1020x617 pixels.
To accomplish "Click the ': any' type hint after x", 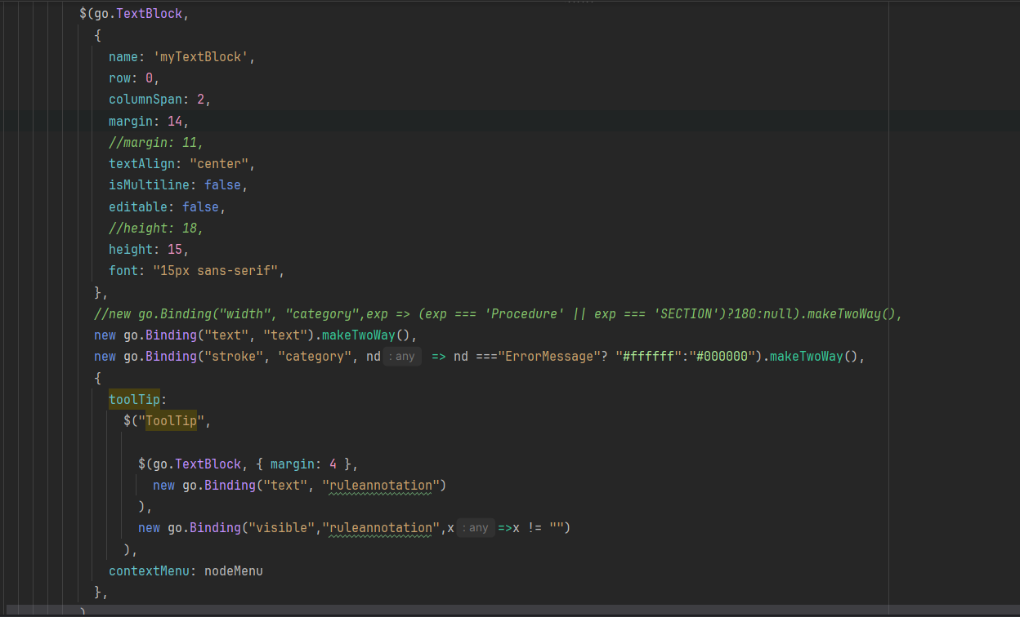I will coord(475,528).
